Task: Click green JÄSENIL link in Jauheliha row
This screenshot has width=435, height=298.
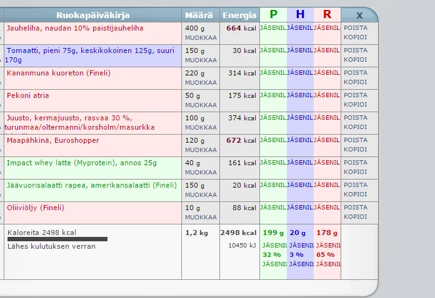Action: click(x=273, y=28)
